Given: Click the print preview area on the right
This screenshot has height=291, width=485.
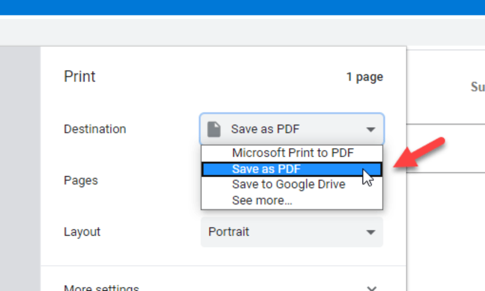Looking at the screenshot, I should (445, 222).
